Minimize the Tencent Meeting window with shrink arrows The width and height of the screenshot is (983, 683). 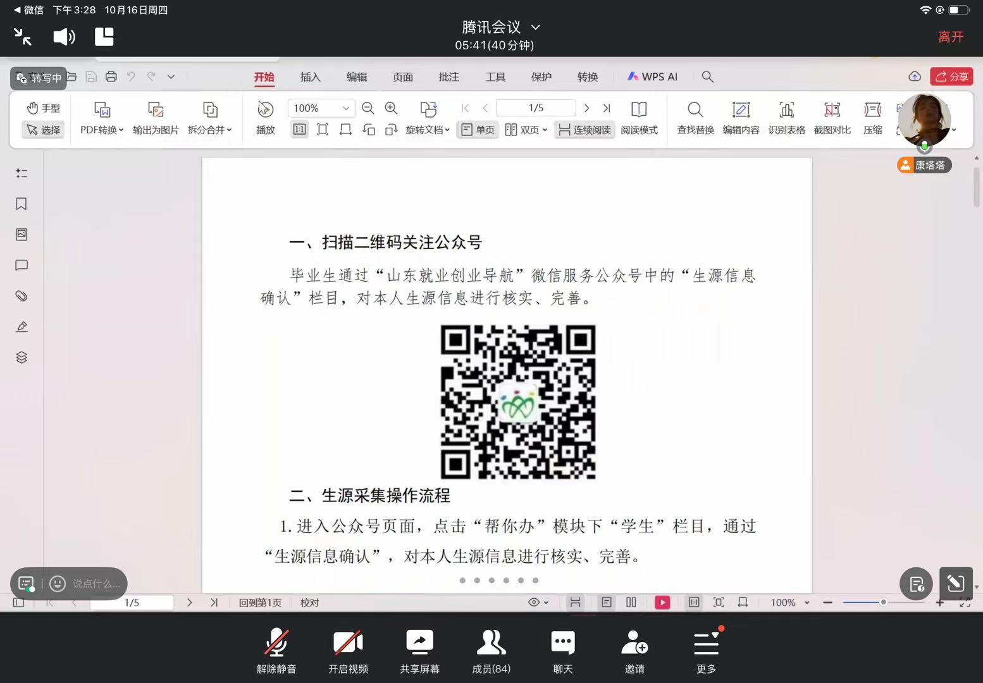(x=23, y=37)
